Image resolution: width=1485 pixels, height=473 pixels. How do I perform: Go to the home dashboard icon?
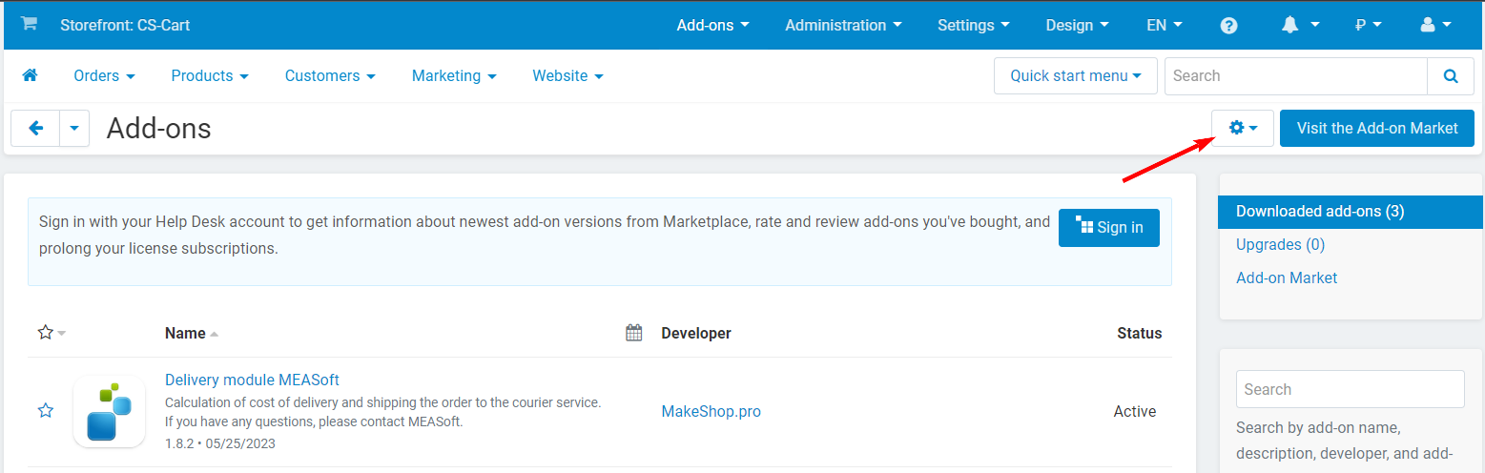pos(30,75)
